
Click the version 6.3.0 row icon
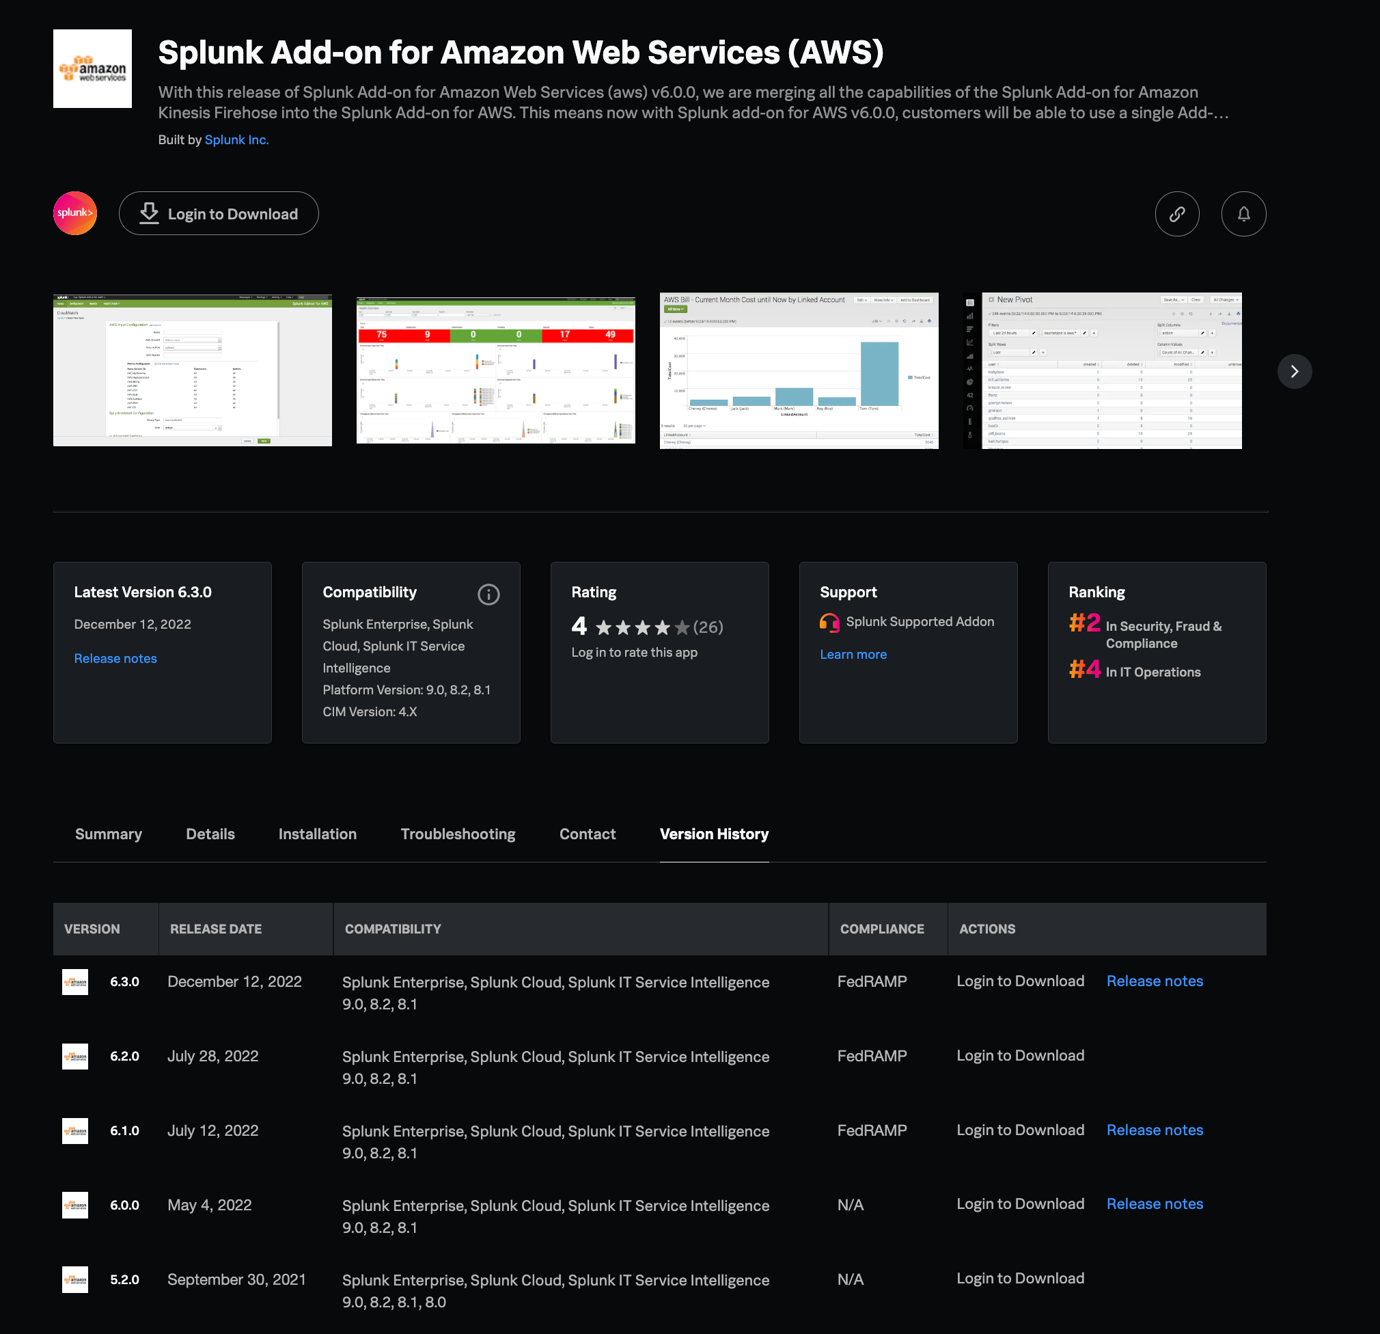tap(75, 982)
